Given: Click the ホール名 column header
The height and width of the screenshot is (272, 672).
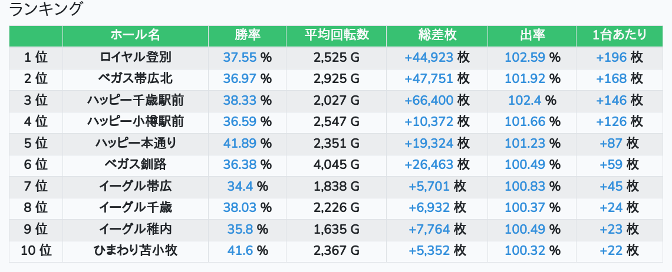Looking at the screenshot, I should (x=135, y=35).
